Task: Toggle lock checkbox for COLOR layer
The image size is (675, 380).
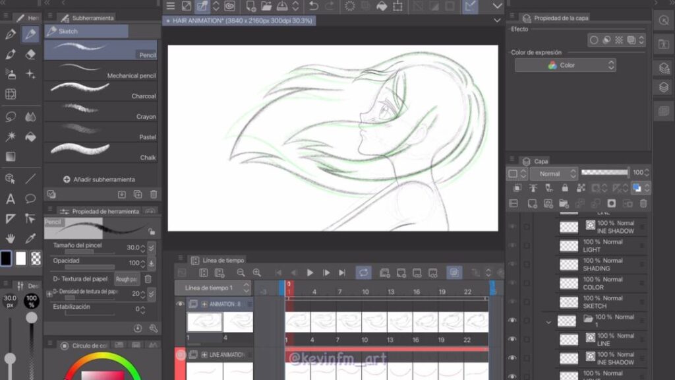Action: 527,283
